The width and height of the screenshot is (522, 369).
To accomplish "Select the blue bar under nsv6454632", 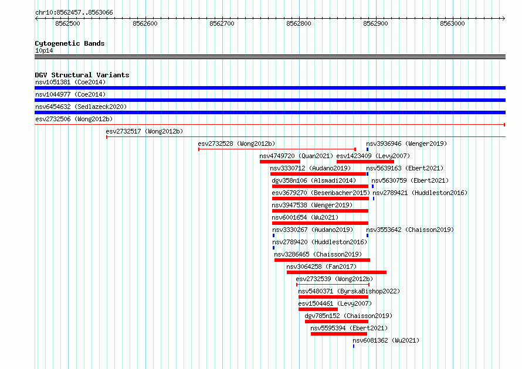I will [x=270, y=112].
